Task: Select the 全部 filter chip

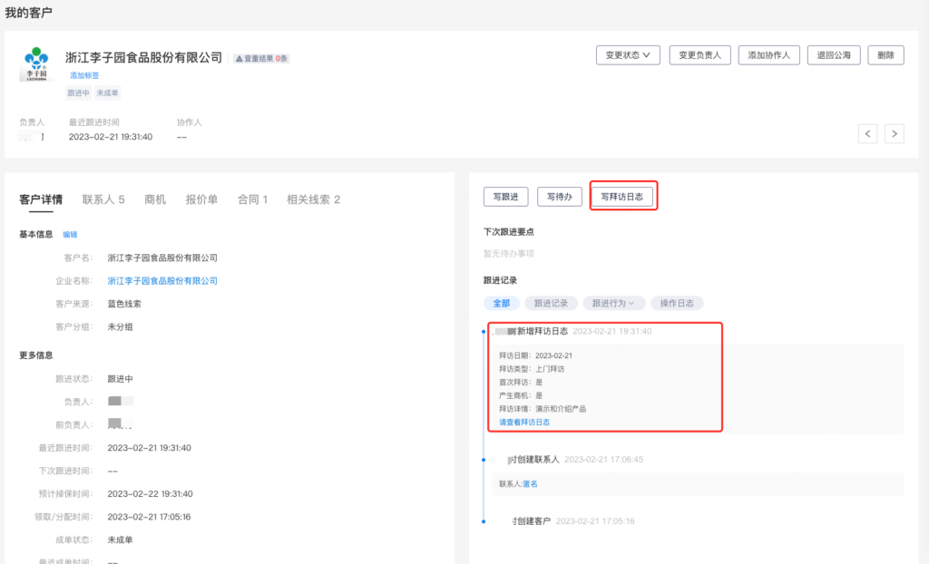Action: (501, 303)
